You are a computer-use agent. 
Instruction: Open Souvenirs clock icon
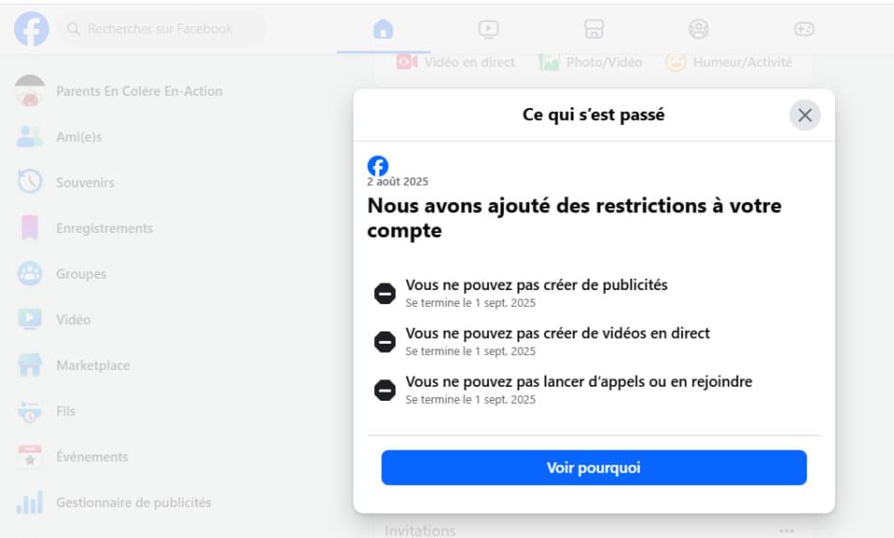coord(30,182)
